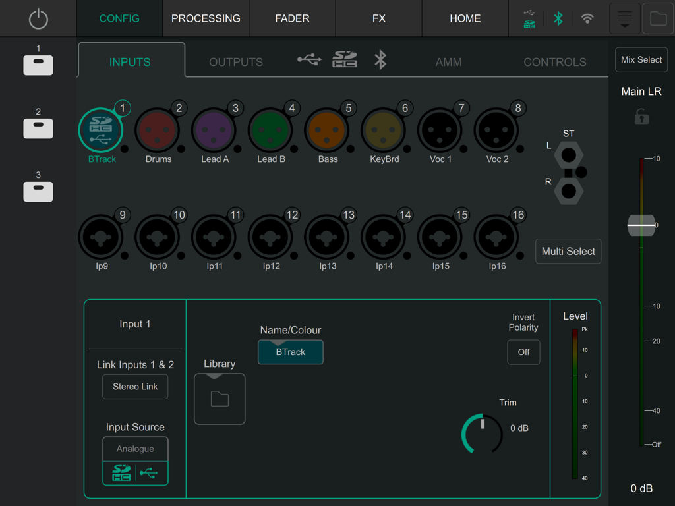
Task: Toggle Invert Polarity off button
Action: click(x=523, y=352)
